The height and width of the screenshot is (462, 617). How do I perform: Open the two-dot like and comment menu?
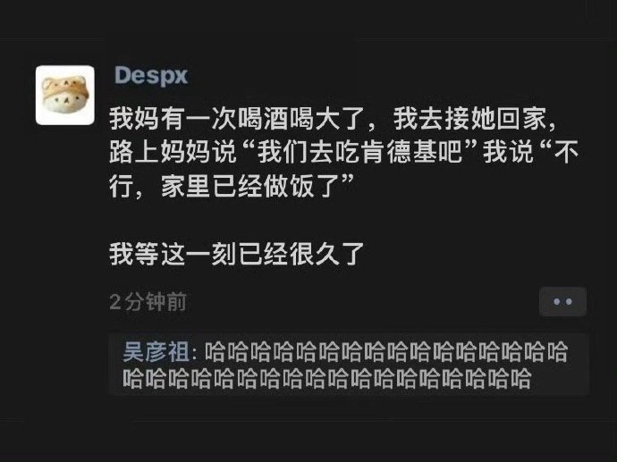[x=562, y=301]
